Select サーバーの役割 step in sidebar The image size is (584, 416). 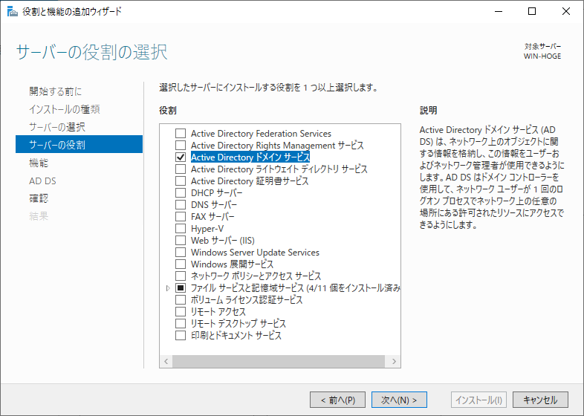click(79, 144)
